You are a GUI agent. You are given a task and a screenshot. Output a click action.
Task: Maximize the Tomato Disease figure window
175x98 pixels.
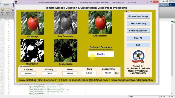(x=151, y=2)
